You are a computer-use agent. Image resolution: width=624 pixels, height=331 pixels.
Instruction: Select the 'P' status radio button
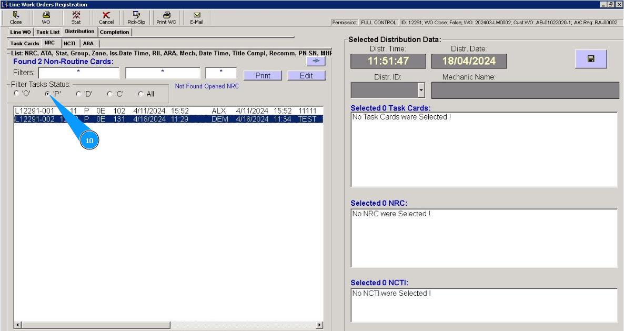[x=47, y=94]
